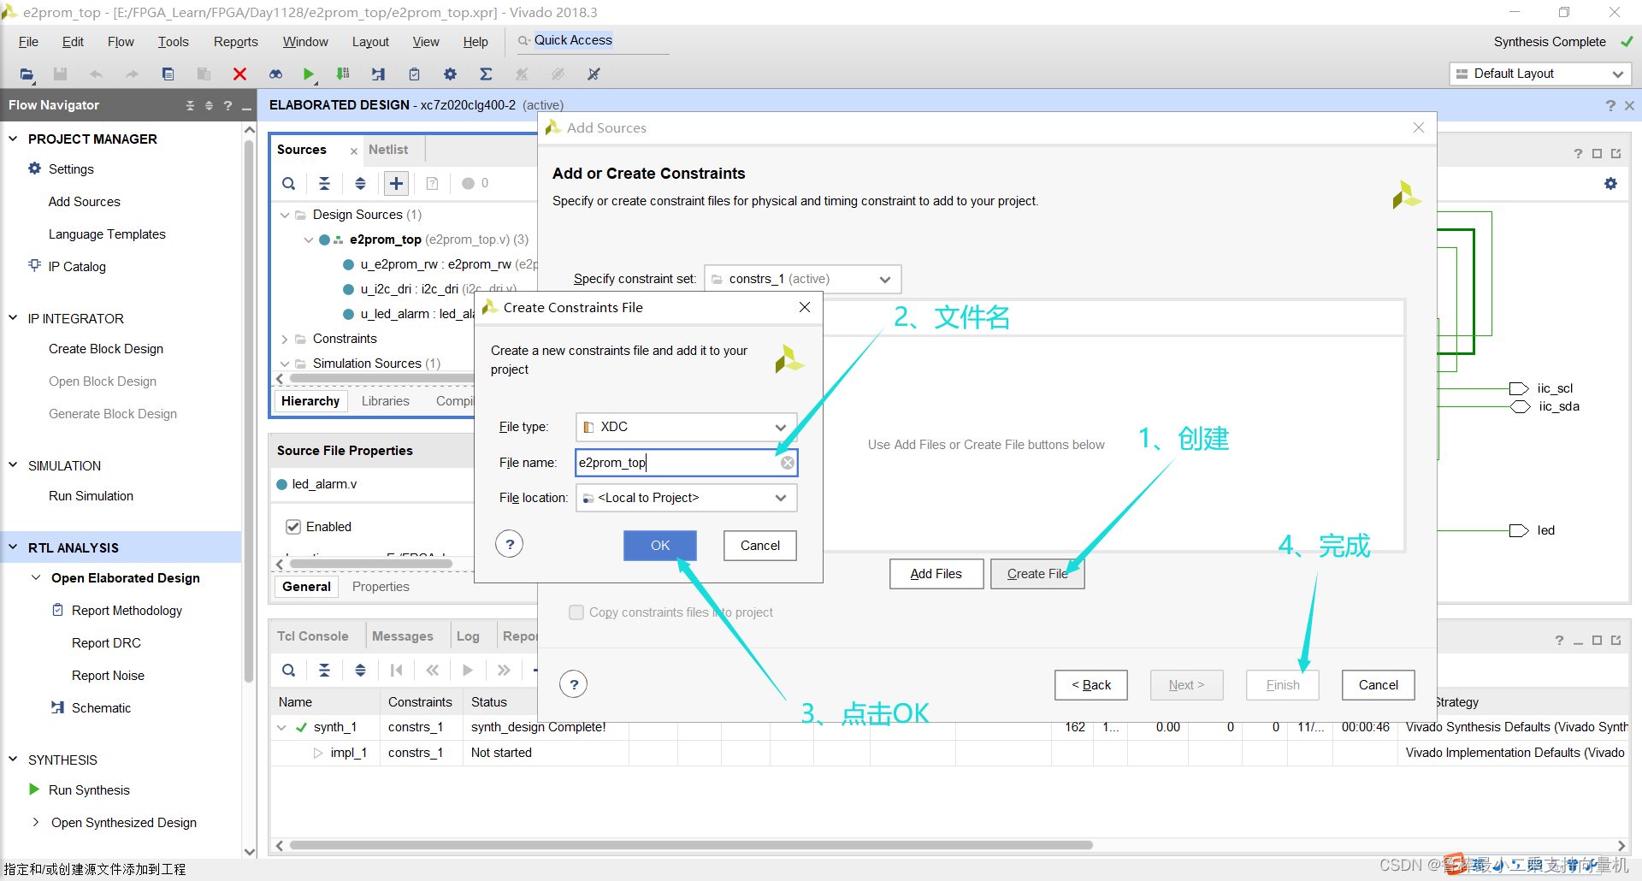Open the Messages tab
1642x881 pixels.
pyautogui.click(x=402, y=636)
